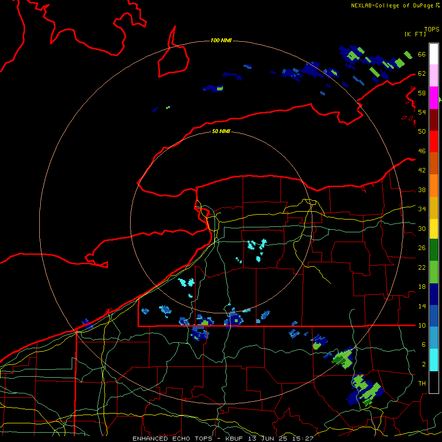This screenshot has height=442, width=442.
Task: Click the 22 legend value
Action: point(422,267)
